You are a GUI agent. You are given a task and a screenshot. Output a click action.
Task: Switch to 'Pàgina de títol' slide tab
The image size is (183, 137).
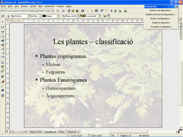(36, 132)
